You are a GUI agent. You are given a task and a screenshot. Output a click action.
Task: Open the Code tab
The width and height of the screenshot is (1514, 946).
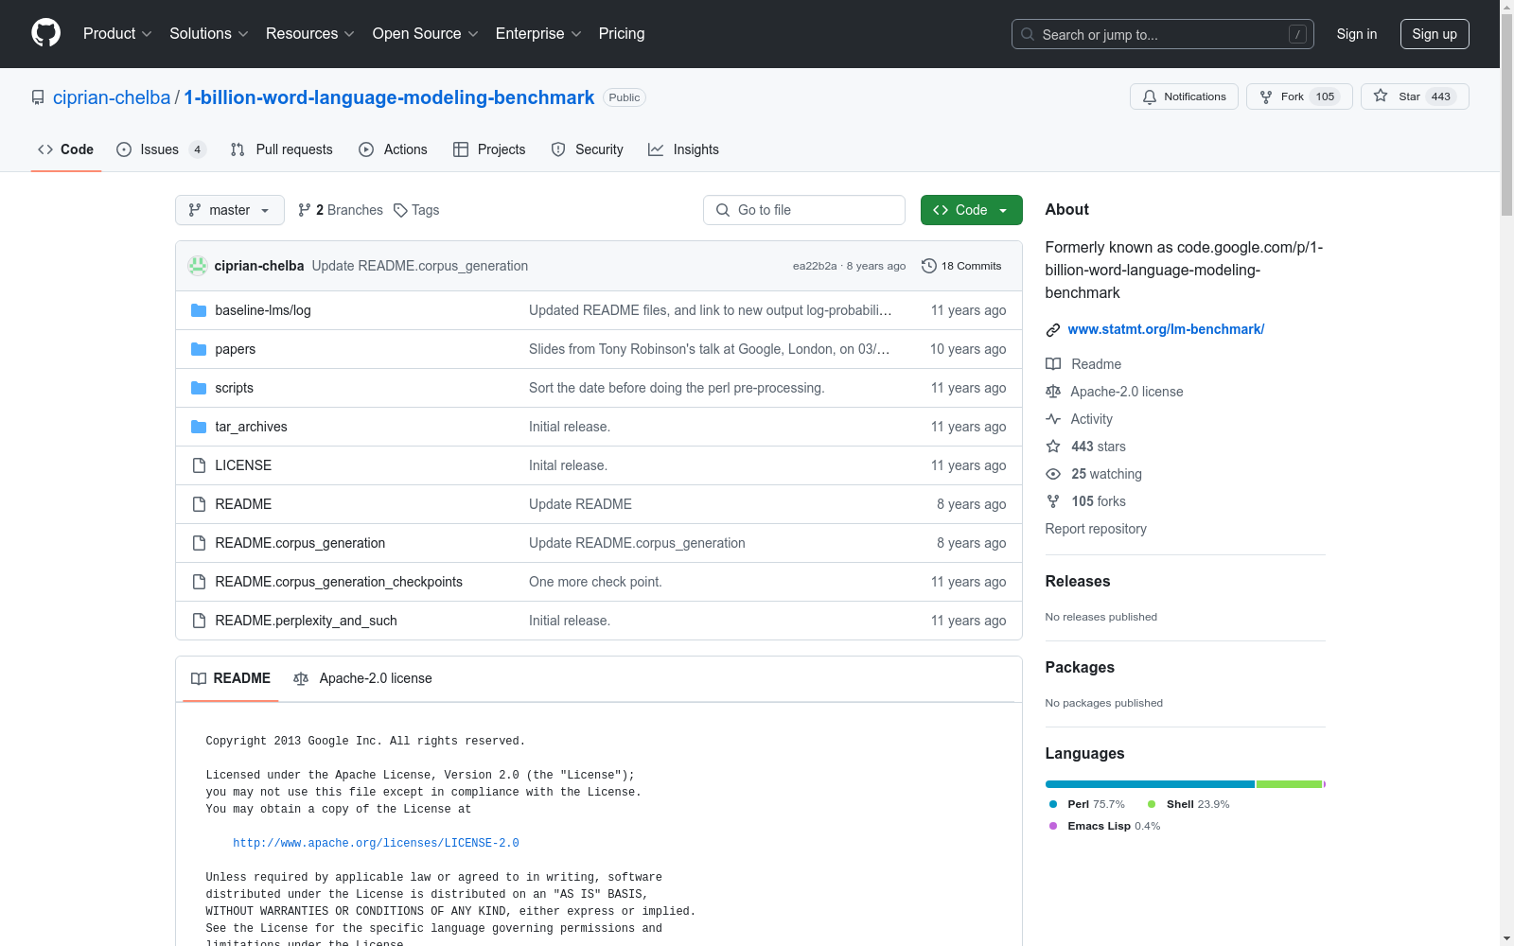66,149
